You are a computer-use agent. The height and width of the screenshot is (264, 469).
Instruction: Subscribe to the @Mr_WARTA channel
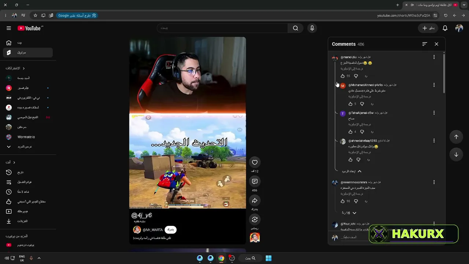pos(170,230)
